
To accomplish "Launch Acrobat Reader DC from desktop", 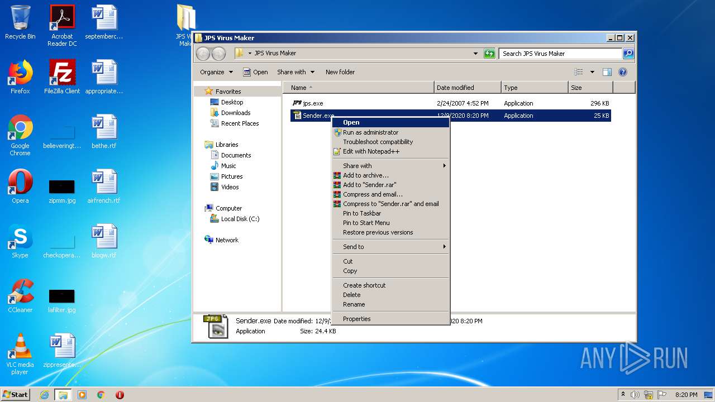I will tap(62, 26).
